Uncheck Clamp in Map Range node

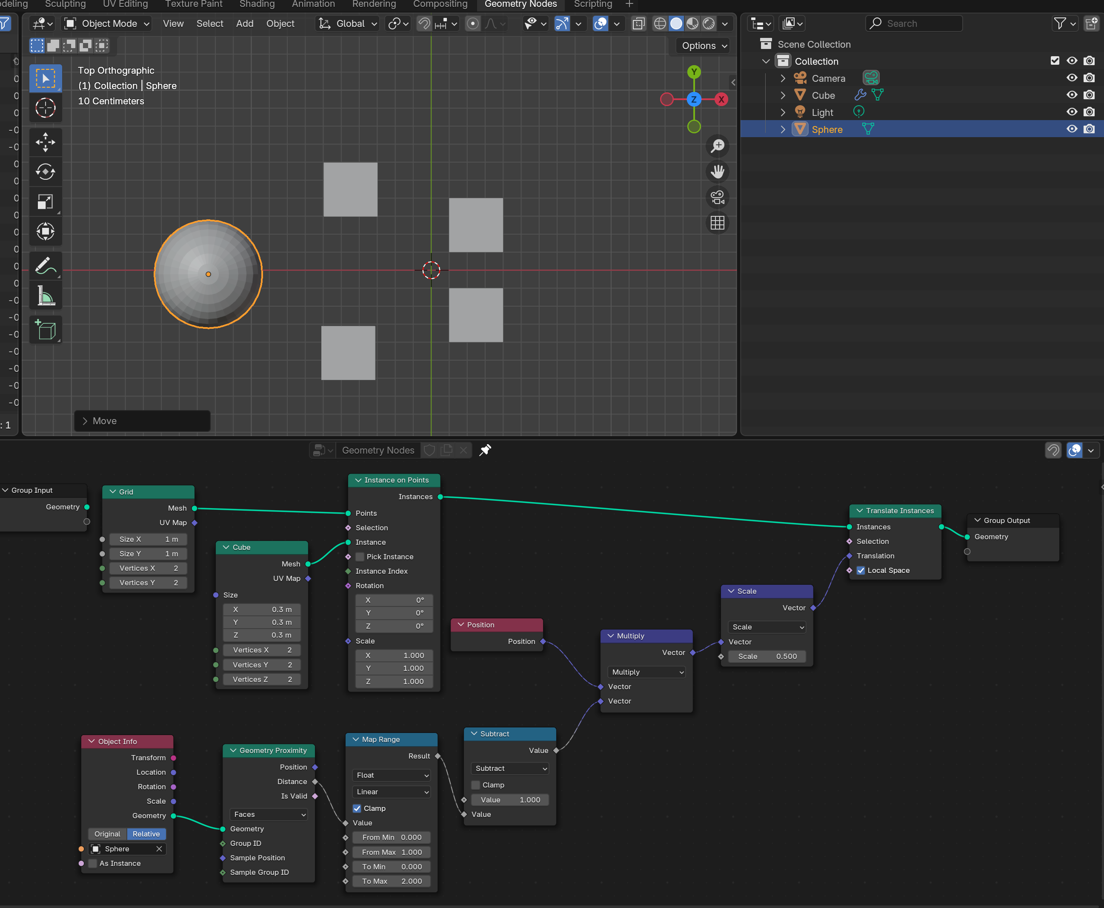tap(357, 809)
